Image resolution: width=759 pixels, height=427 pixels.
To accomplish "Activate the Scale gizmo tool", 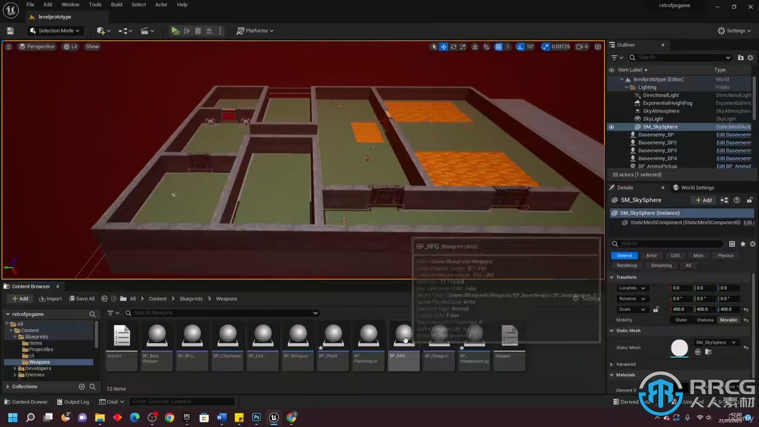I will [x=463, y=46].
